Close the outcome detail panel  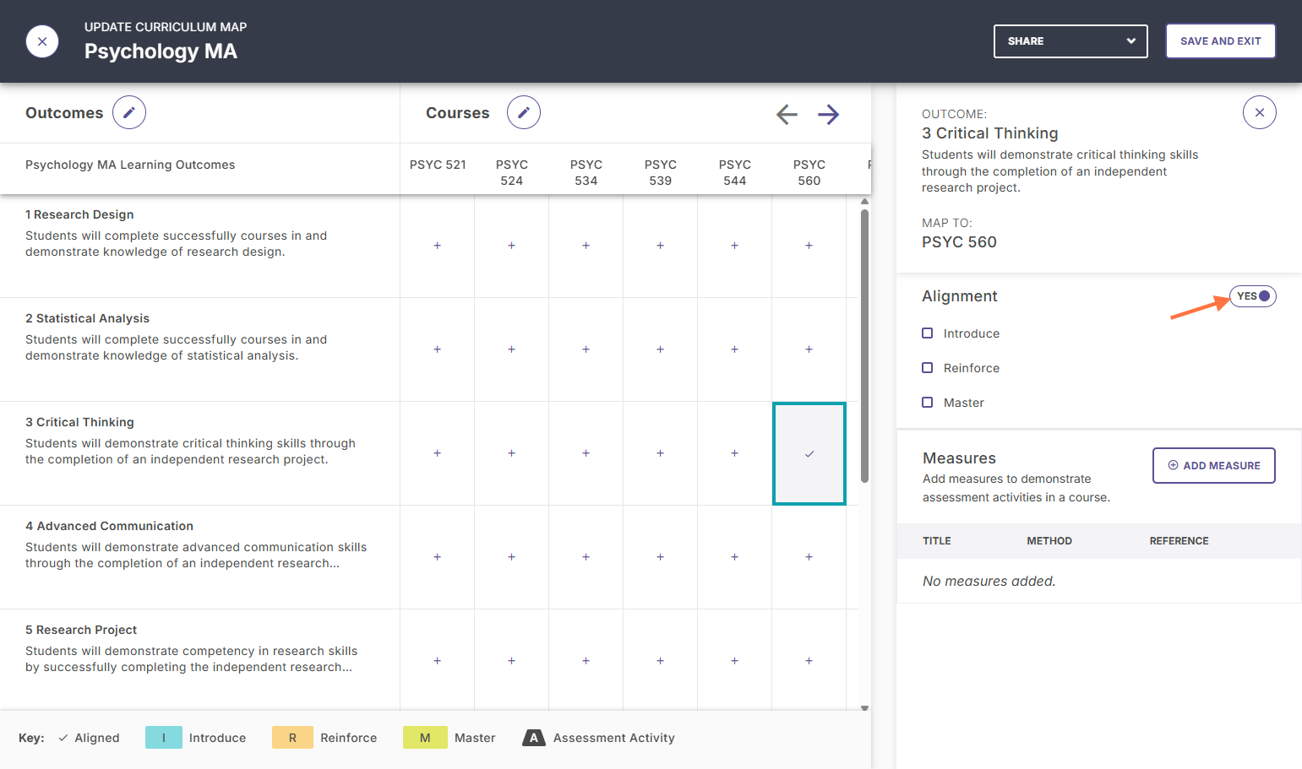[x=1260, y=112]
